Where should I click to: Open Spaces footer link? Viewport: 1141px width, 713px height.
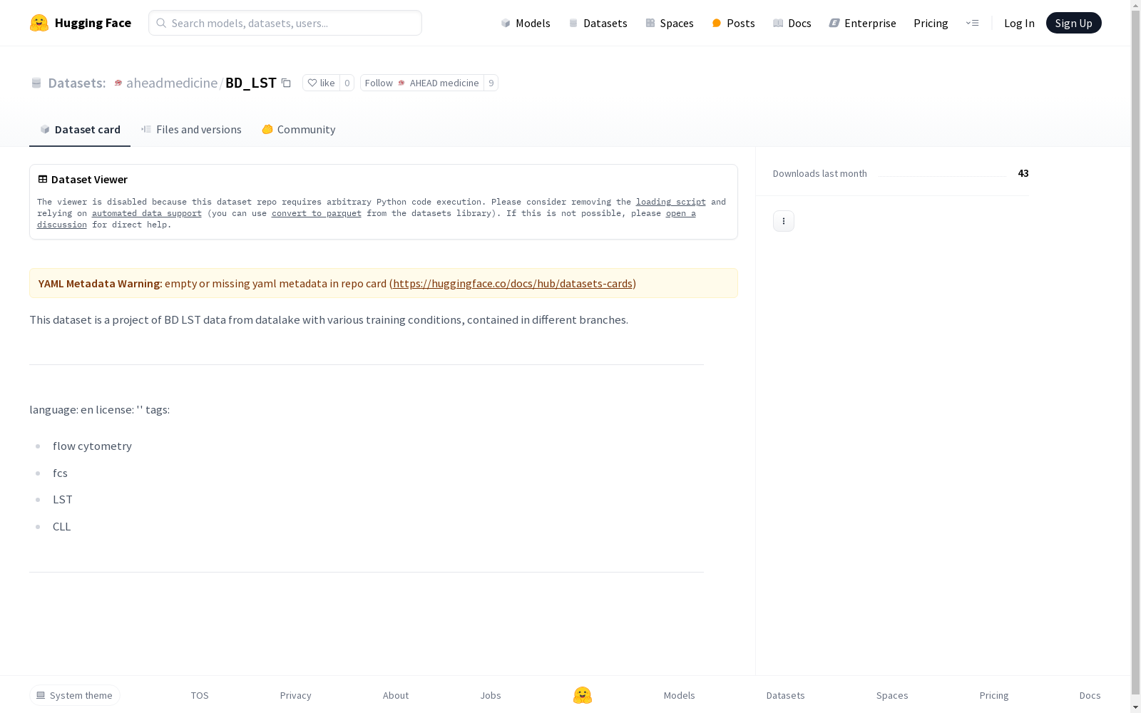coord(892,695)
